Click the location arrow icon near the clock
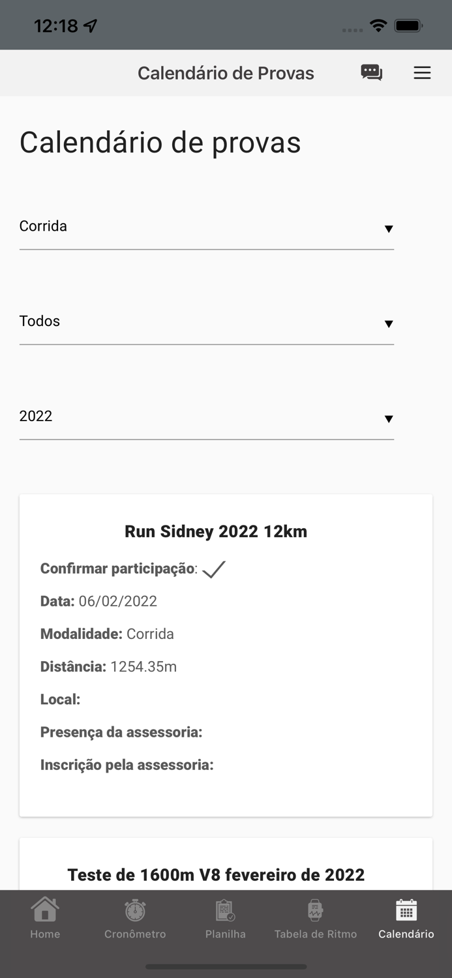452x978 pixels. [x=90, y=24]
